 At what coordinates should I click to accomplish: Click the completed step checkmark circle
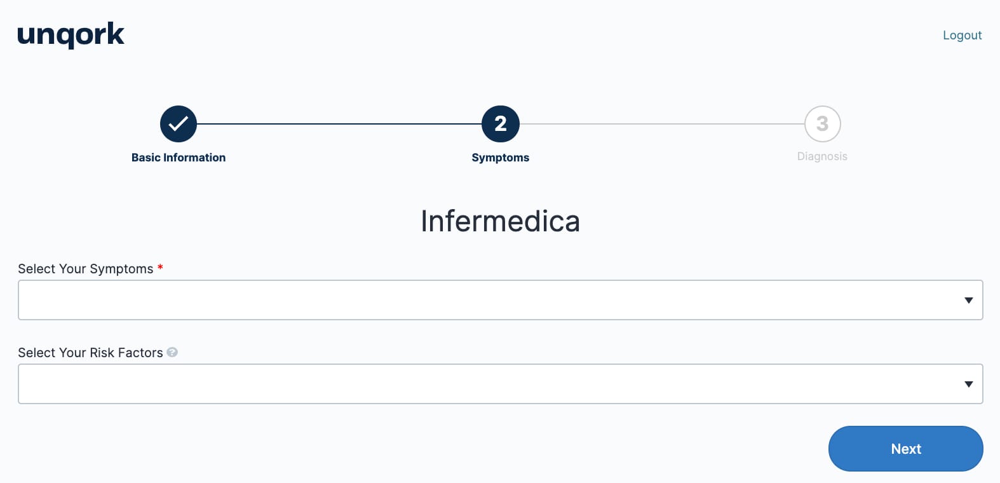tap(179, 124)
